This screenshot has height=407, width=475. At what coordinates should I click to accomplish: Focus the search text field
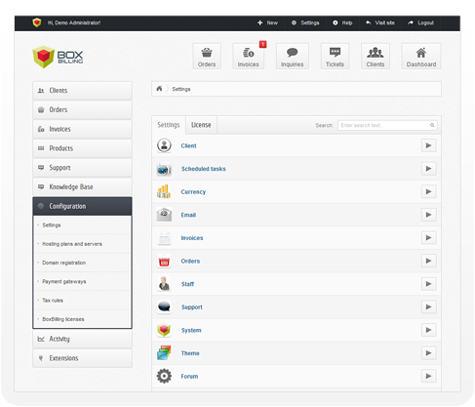coord(387,125)
